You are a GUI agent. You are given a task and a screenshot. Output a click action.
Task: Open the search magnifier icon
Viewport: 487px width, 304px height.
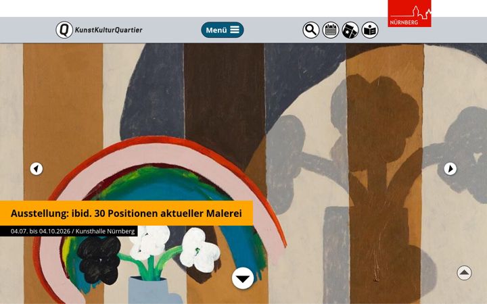pyautogui.click(x=311, y=30)
